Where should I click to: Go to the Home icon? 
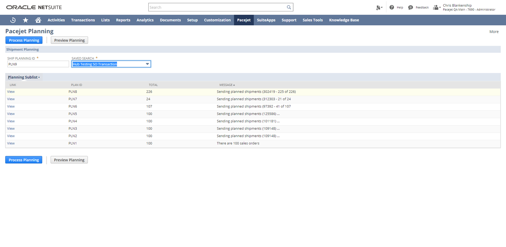pos(38,20)
